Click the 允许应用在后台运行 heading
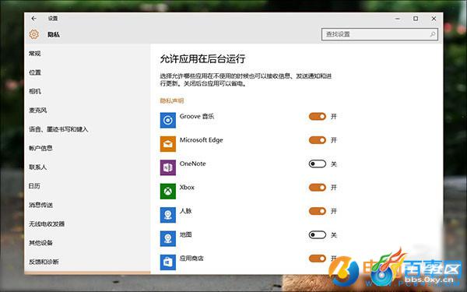Screen dimensions: 467x292 coord(203,58)
